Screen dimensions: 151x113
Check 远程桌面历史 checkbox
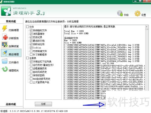[x=31, y=68]
